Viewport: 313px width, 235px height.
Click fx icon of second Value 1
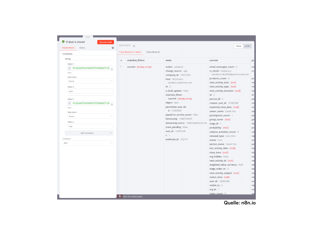pyautogui.click(x=69, y=103)
